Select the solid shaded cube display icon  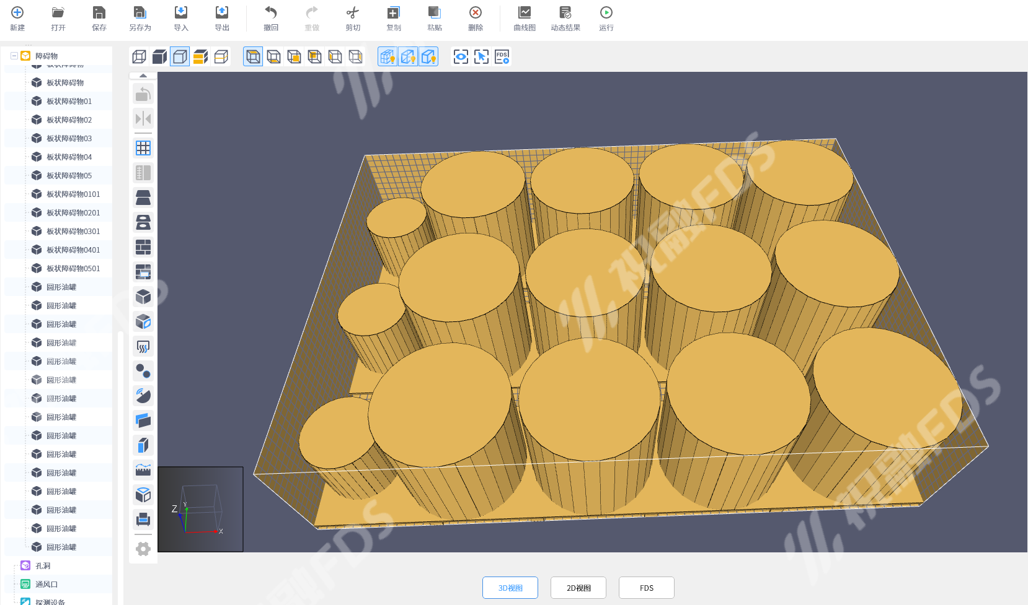(x=159, y=57)
